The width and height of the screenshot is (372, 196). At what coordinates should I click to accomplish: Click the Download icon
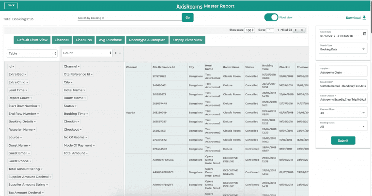coord(364,17)
